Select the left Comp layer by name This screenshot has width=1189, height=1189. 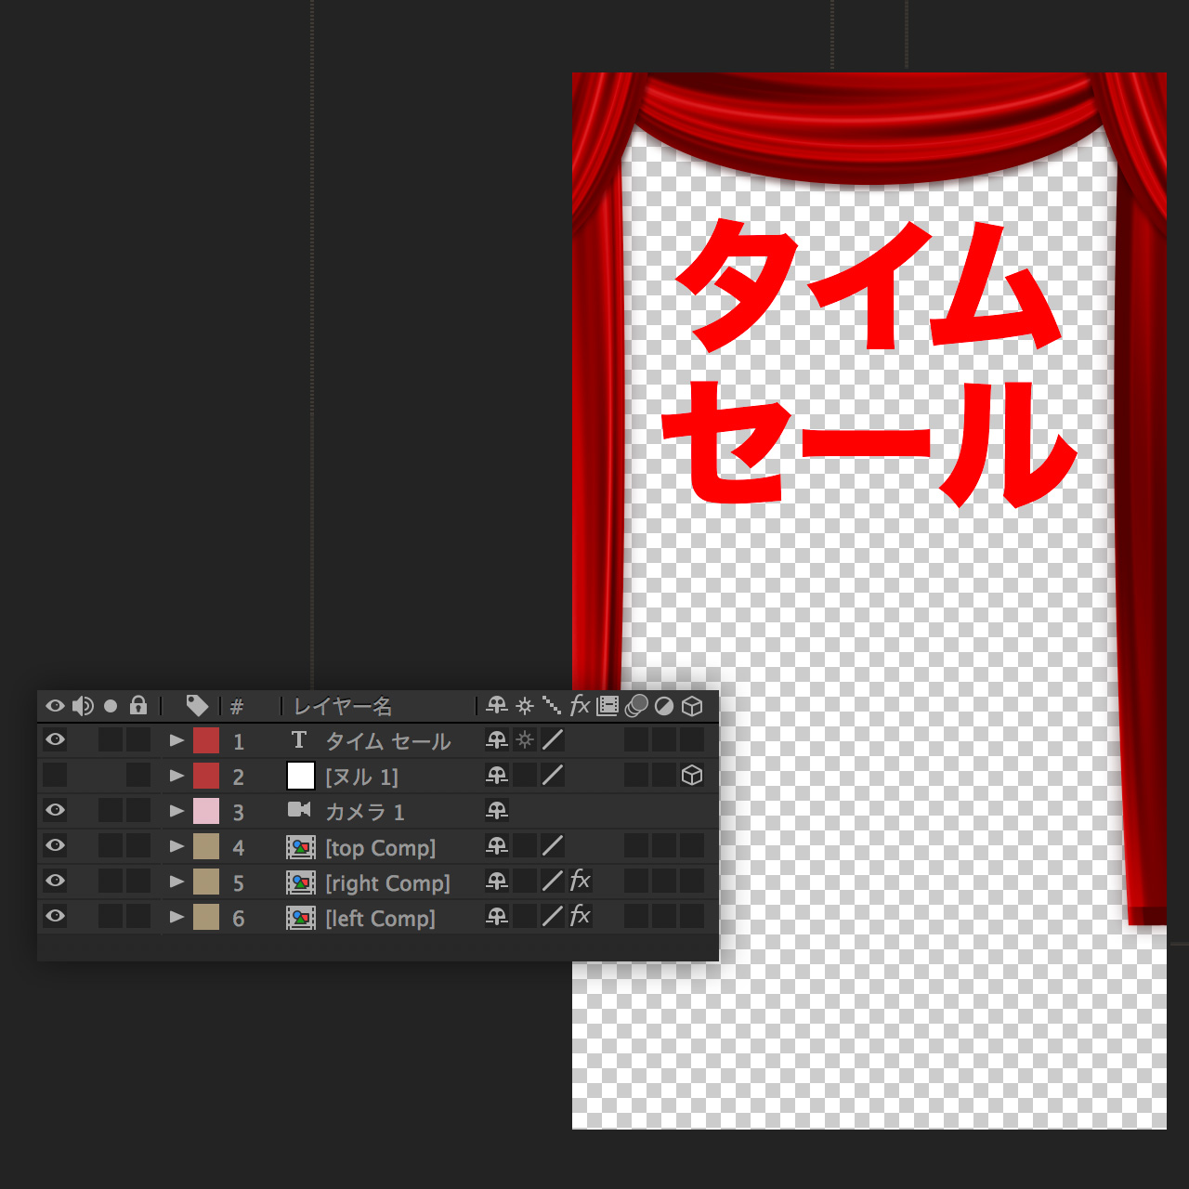tap(380, 919)
